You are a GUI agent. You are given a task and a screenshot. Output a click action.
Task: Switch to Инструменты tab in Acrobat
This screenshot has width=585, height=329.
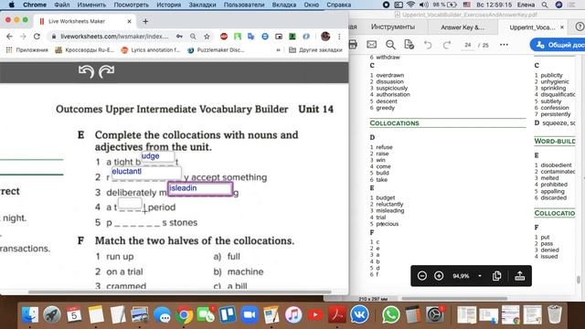(x=393, y=27)
